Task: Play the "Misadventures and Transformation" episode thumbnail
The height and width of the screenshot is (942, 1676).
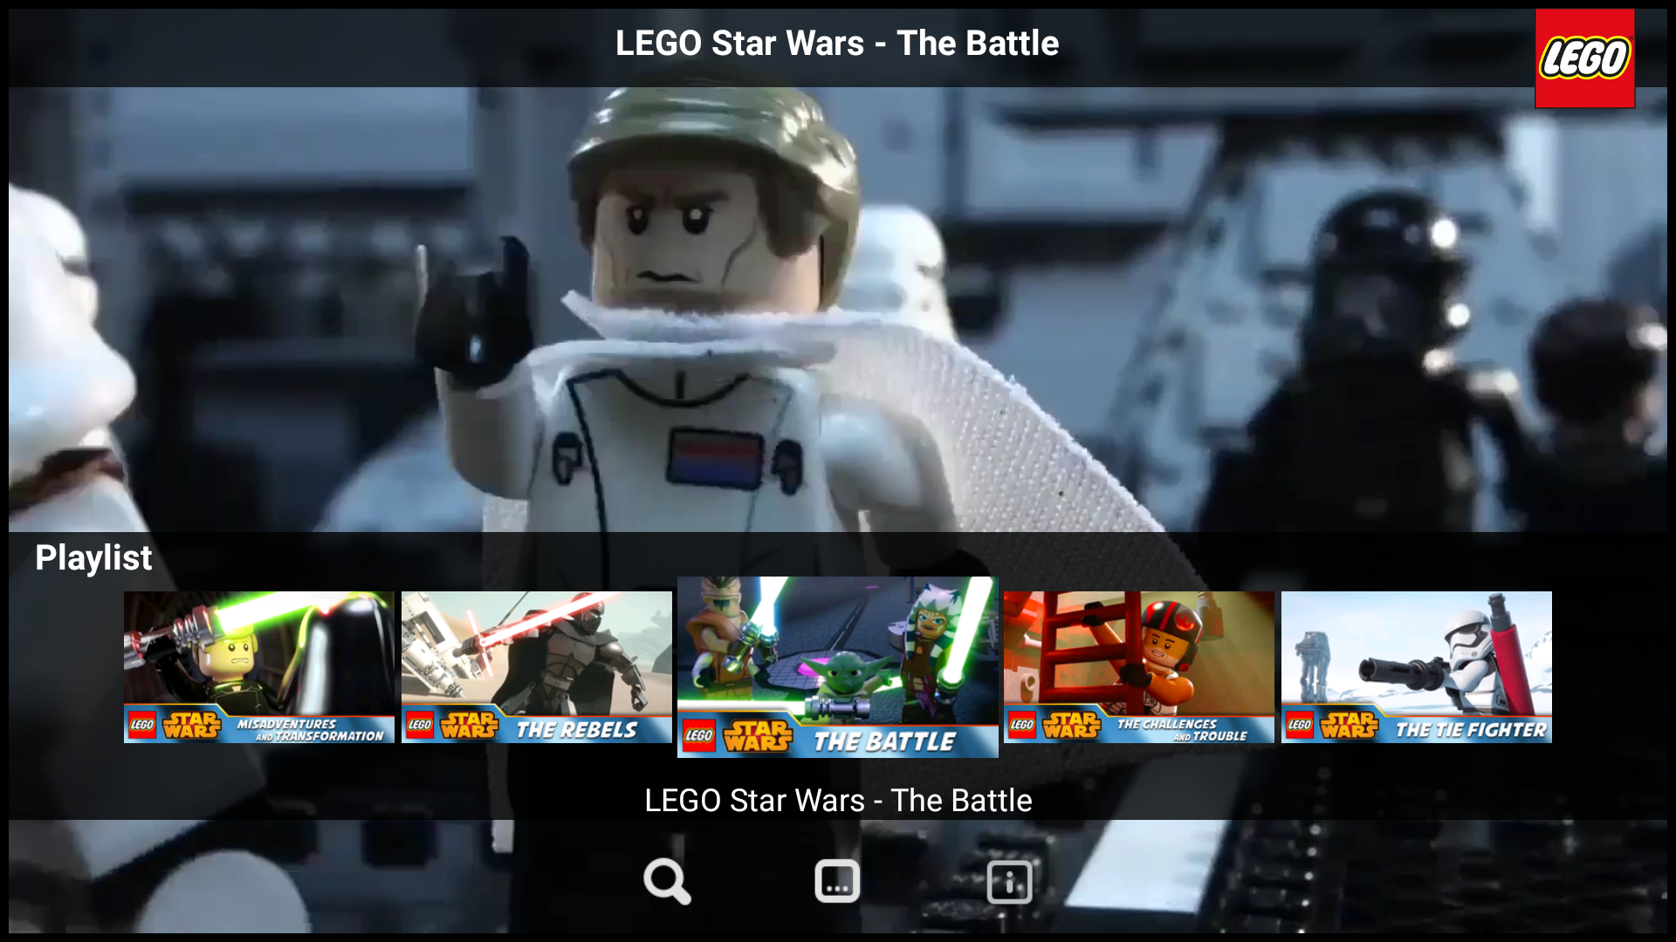Action: [x=258, y=667]
